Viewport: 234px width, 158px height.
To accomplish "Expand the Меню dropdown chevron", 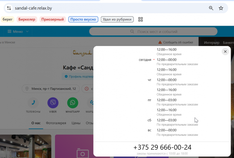I will tap(27, 31).
